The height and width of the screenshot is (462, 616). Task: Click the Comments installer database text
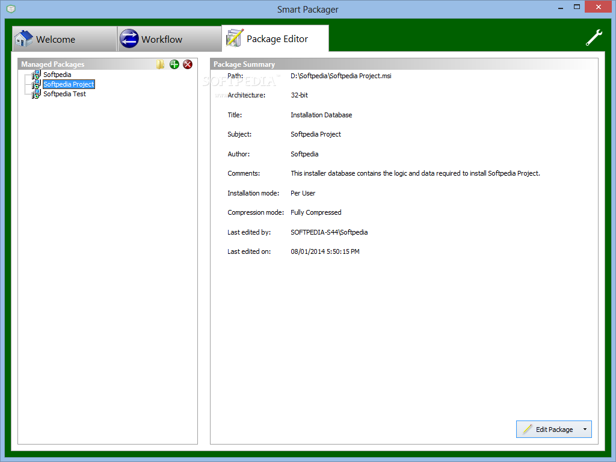[x=415, y=173]
